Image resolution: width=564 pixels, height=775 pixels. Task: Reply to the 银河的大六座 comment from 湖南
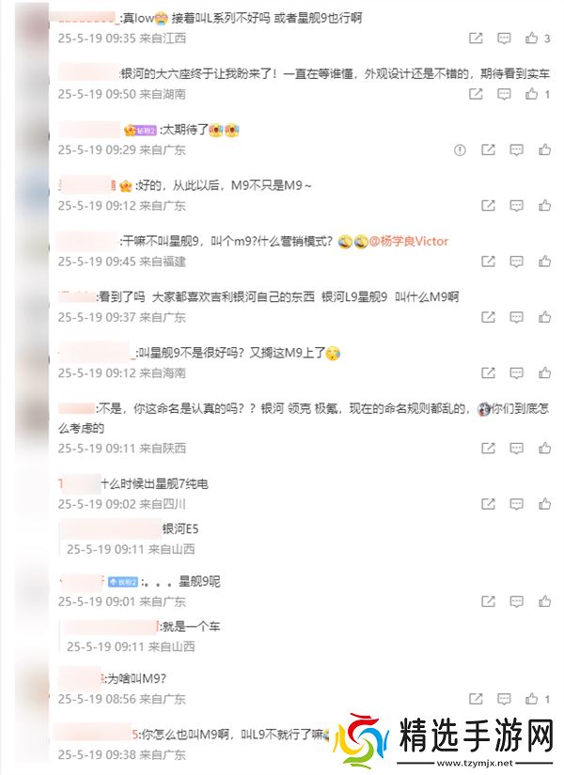click(x=504, y=94)
